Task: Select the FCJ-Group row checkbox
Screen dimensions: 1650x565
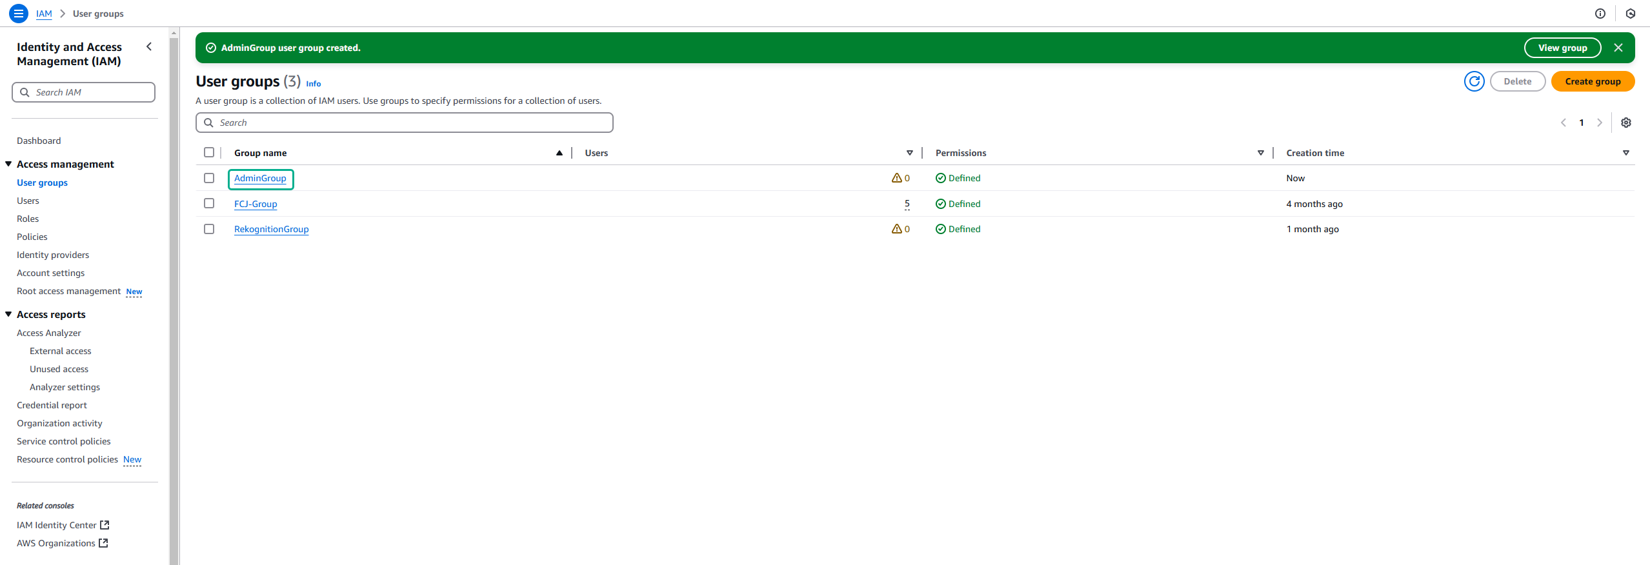Action: pyautogui.click(x=209, y=203)
